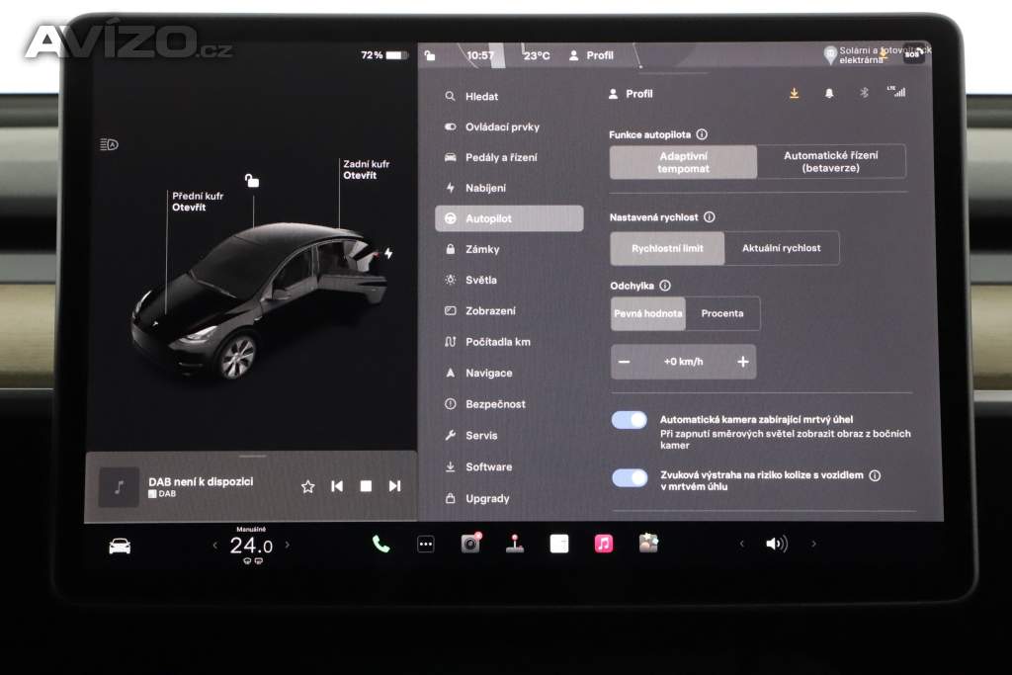Tap the auto high beam headlight icon
The height and width of the screenshot is (675, 1012).
pyautogui.click(x=109, y=144)
